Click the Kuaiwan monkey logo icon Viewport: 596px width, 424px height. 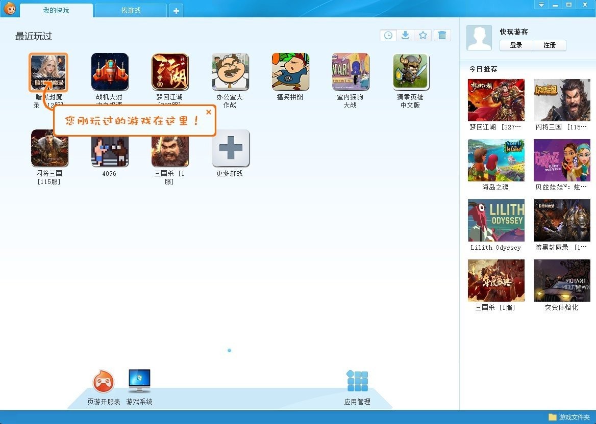[10, 8]
